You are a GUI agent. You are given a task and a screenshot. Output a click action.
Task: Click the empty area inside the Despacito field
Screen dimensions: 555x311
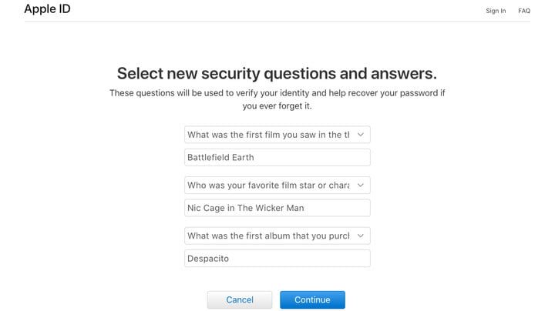[308, 259]
